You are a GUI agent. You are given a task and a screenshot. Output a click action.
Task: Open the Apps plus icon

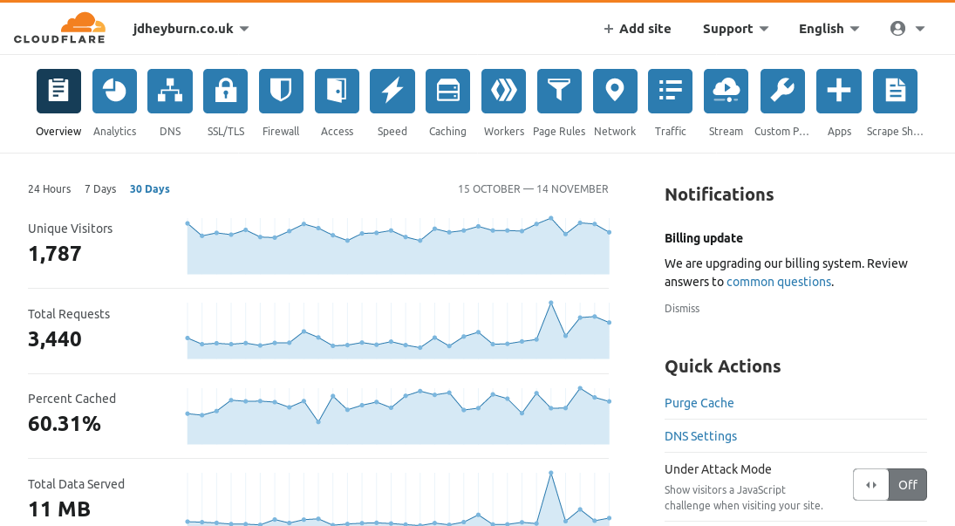(839, 92)
